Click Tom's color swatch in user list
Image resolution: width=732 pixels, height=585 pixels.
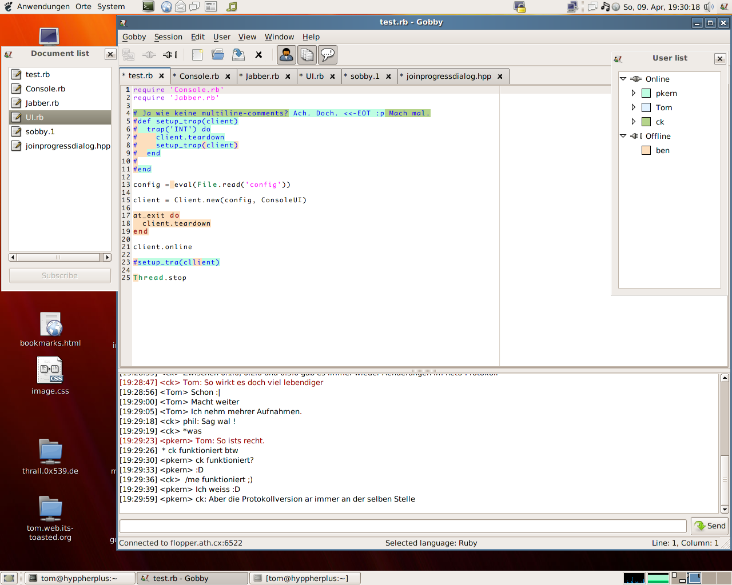click(646, 107)
